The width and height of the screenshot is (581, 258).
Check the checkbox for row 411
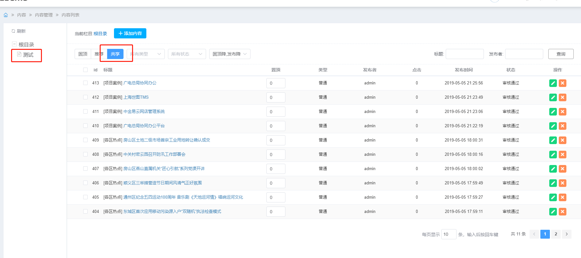85,111
